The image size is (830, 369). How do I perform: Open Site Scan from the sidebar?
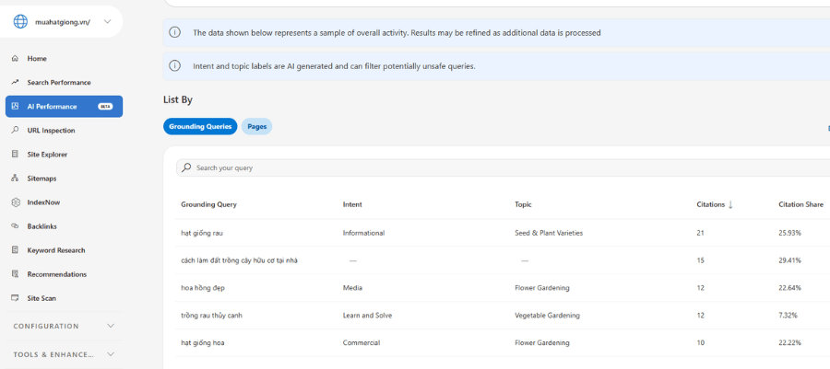click(41, 298)
